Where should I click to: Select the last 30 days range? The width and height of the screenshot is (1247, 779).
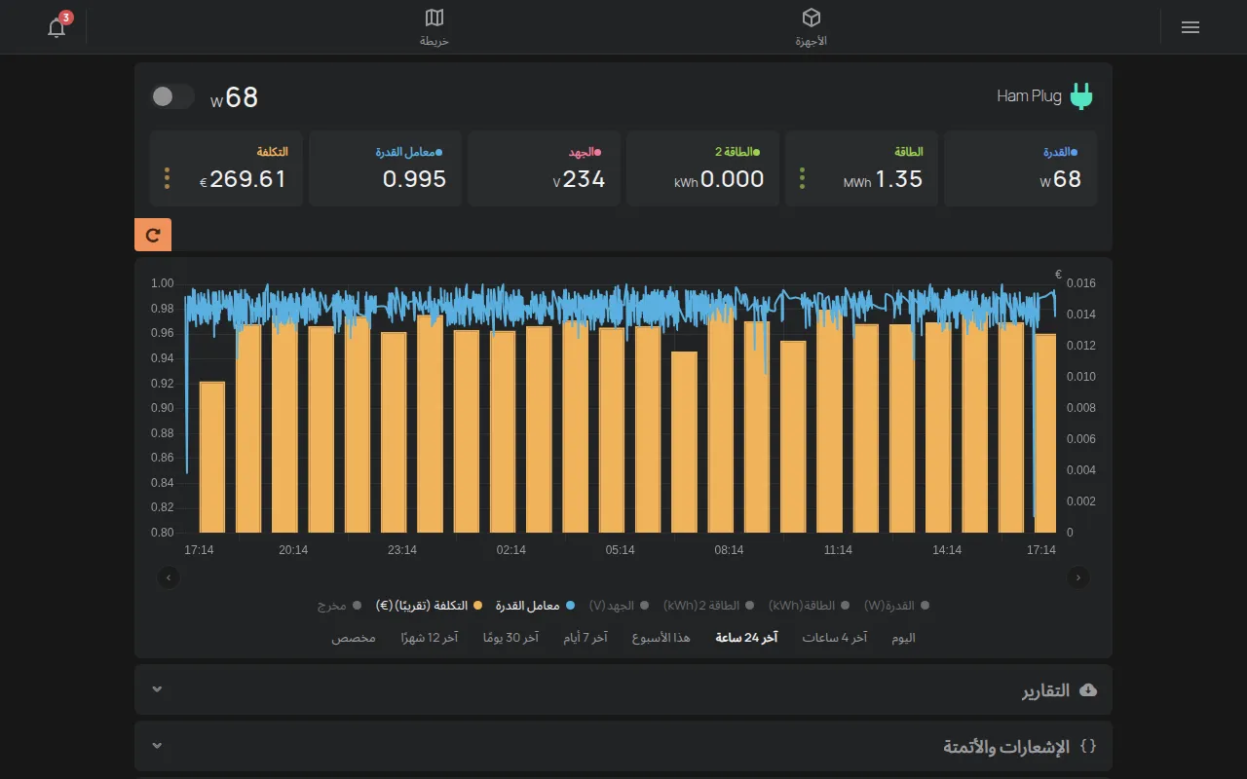[x=510, y=638]
